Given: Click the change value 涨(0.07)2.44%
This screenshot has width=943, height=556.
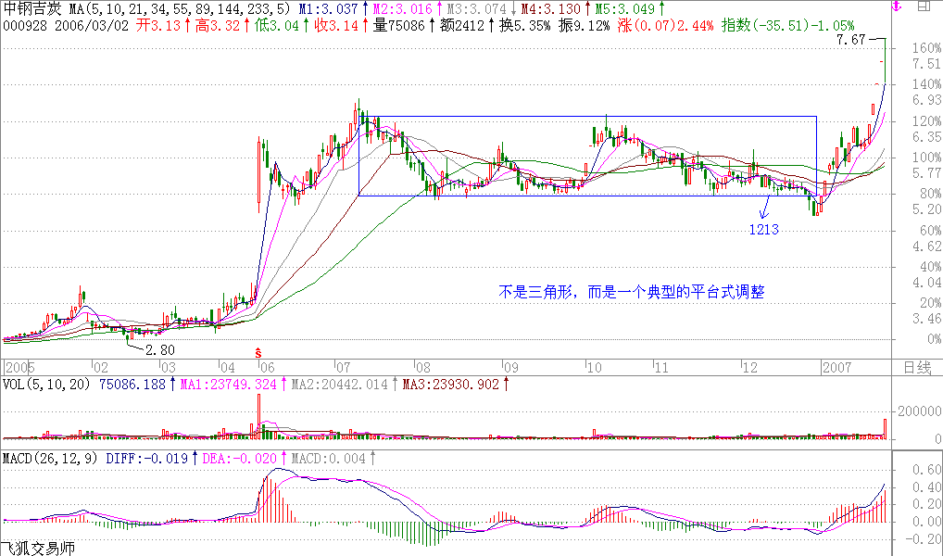Looking at the screenshot, I should pos(665,26).
